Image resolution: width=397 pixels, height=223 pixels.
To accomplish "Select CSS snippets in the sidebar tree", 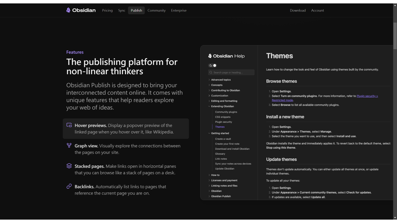I will click(x=223, y=117).
